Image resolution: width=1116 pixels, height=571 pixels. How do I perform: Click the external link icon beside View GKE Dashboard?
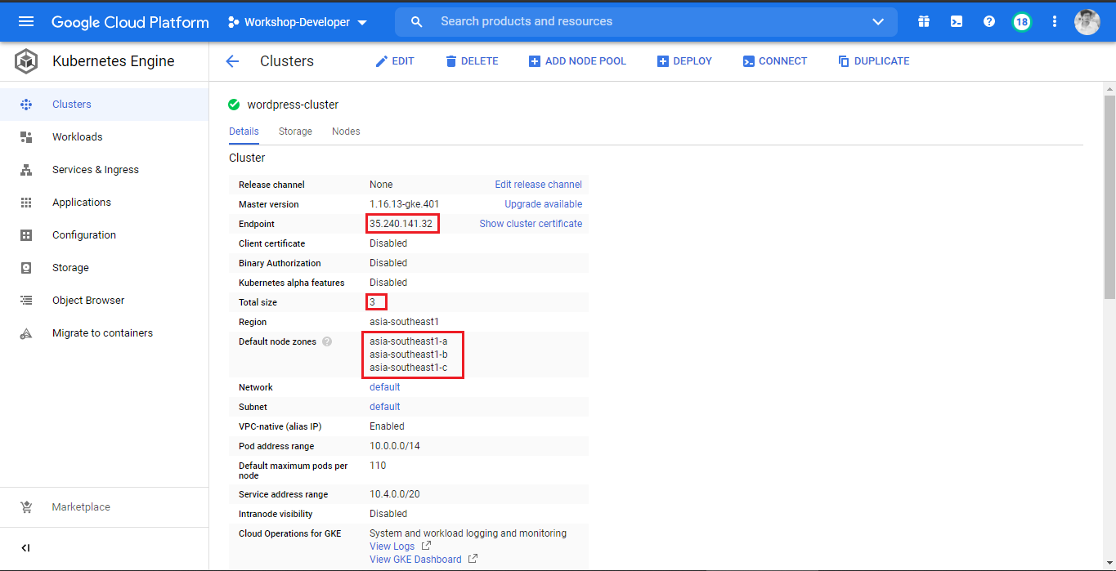click(473, 559)
